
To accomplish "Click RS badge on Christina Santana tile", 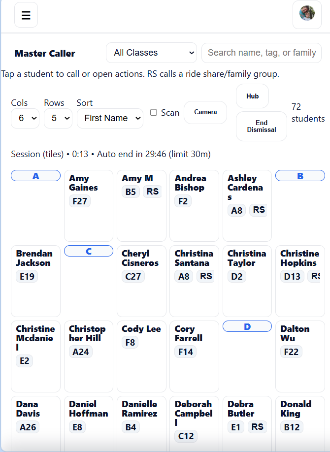I will (x=205, y=276).
